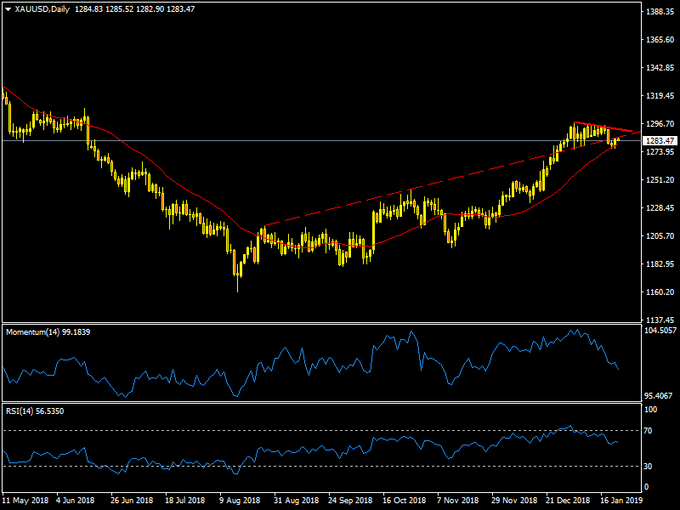Image resolution: width=680 pixels, height=510 pixels.
Task: Click the Momentum 104.5057 scale value
Action: 660,330
